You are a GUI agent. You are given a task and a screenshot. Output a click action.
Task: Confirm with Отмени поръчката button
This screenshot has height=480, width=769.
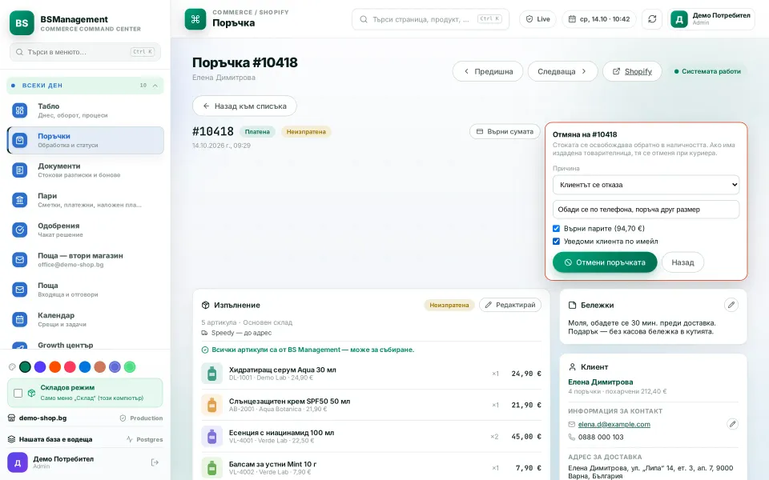tap(605, 262)
